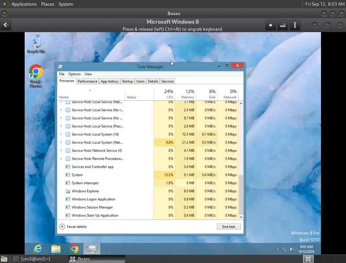Expand Service Host: Local System (Net... row

tap(61, 142)
